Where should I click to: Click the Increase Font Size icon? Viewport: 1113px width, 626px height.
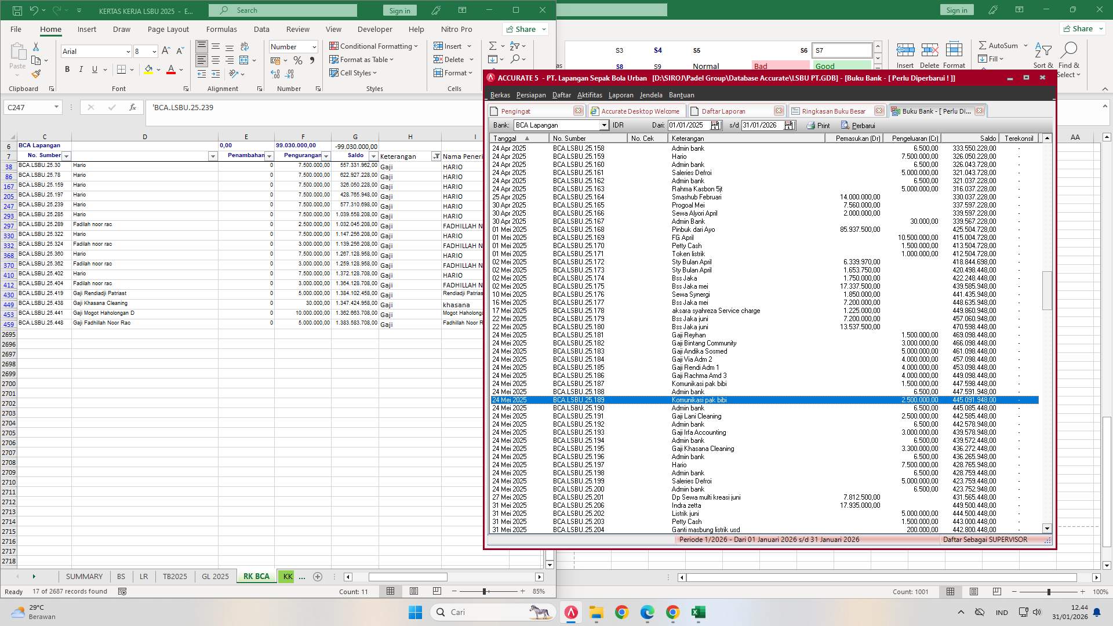tap(166, 51)
